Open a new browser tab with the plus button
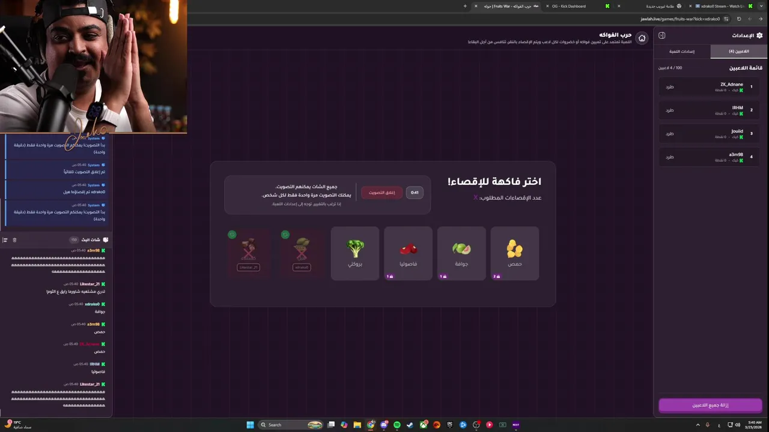The width and height of the screenshot is (769, 432). click(x=465, y=6)
